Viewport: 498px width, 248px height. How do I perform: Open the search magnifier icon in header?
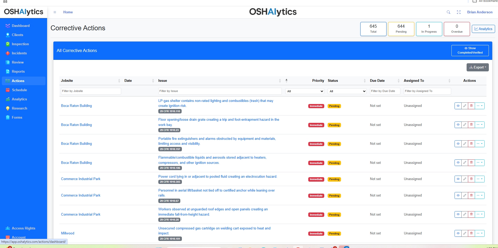click(448, 12)
